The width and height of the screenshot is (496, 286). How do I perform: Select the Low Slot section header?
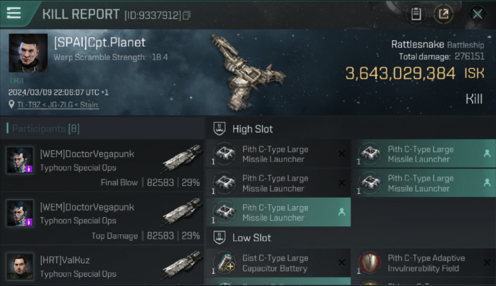pyautogui.click(x=251, y=238)
